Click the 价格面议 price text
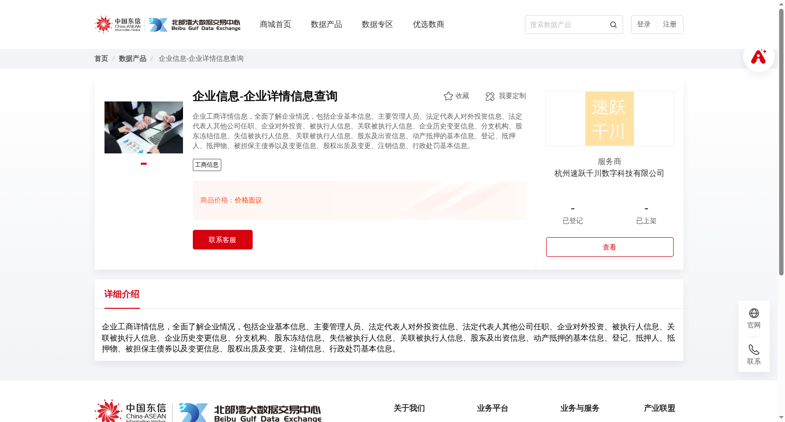This screenshot has height=422, width=785. [x=248, y=200]
